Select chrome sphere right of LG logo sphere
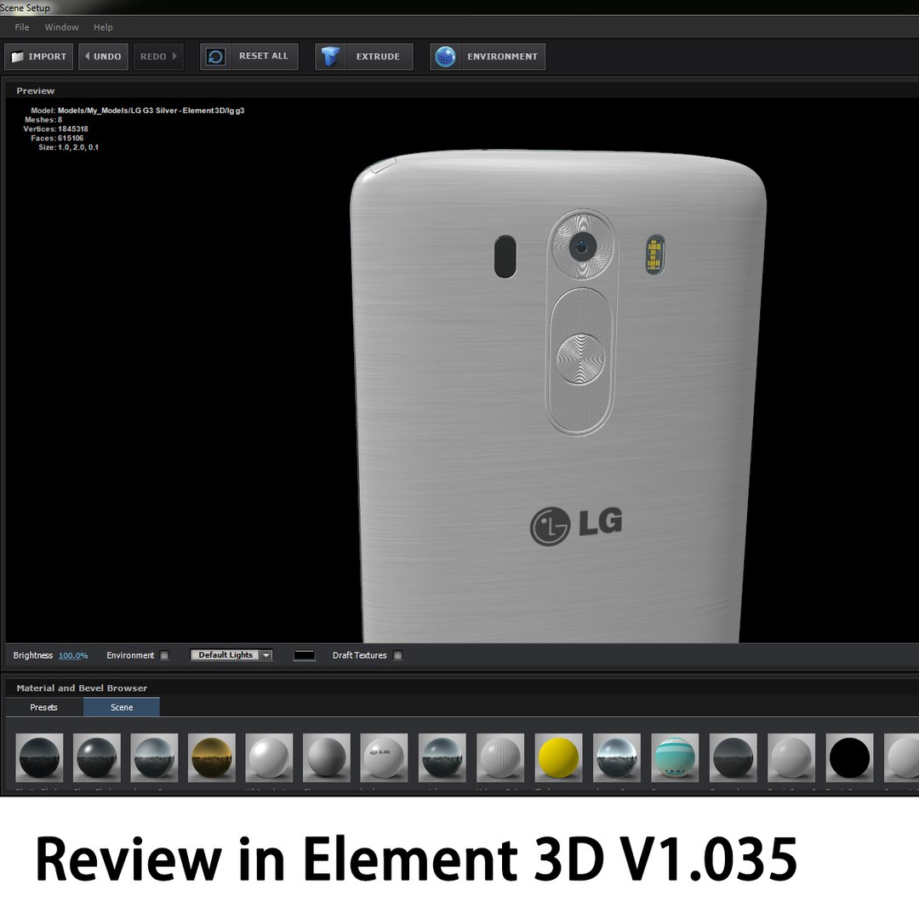The height and width of the screenshot is (919, 919). (442, 757)
